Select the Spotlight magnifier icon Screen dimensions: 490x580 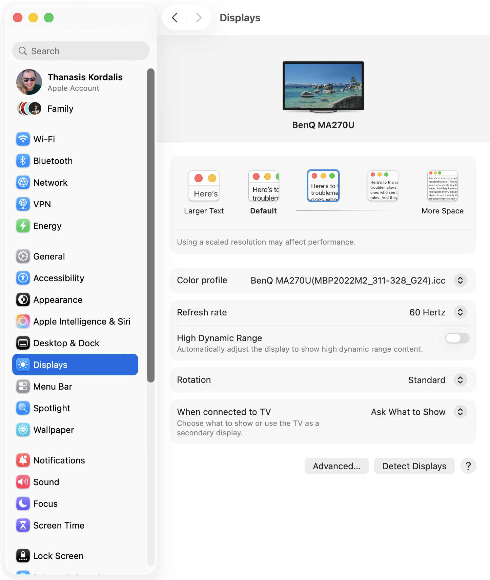23,408
